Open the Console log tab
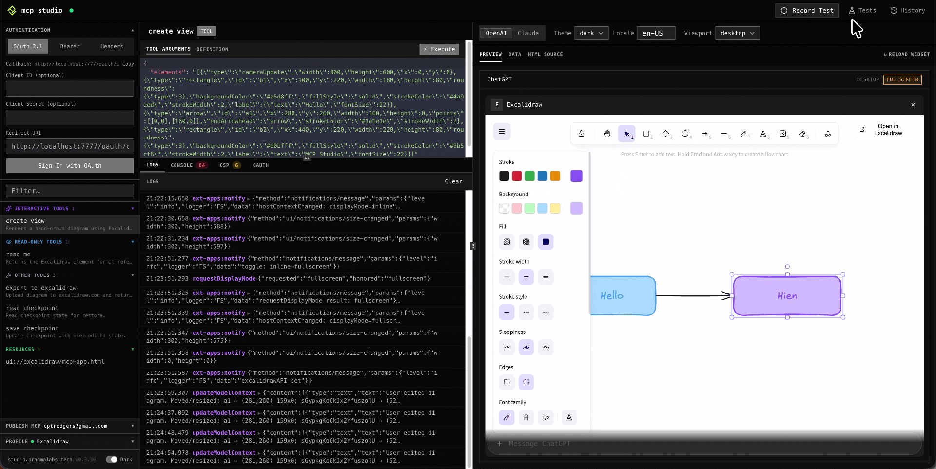This screenshot has height=469, width=936. coord(189,165)
